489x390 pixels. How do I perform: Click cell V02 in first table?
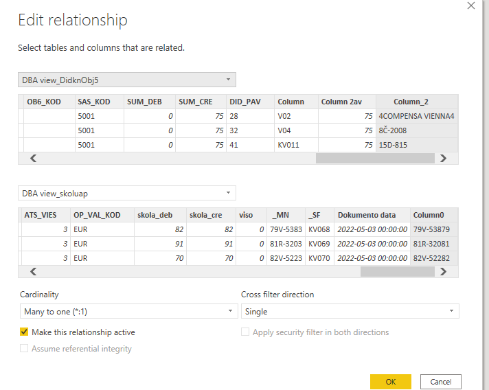pos(296,116)
